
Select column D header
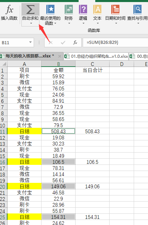click(x=121, y=64)
